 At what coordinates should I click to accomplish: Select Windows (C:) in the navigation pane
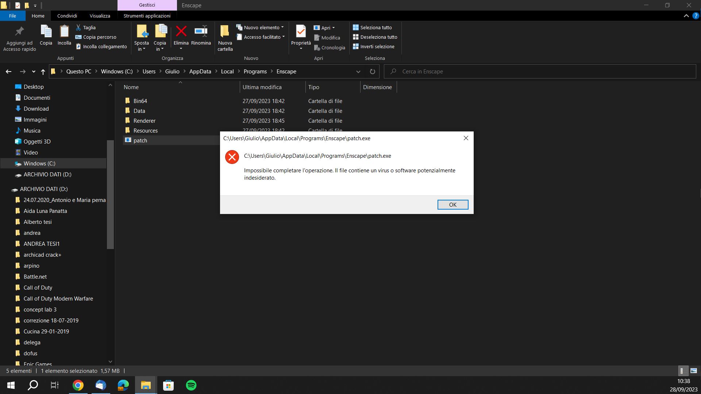click(x=39, y=163)
